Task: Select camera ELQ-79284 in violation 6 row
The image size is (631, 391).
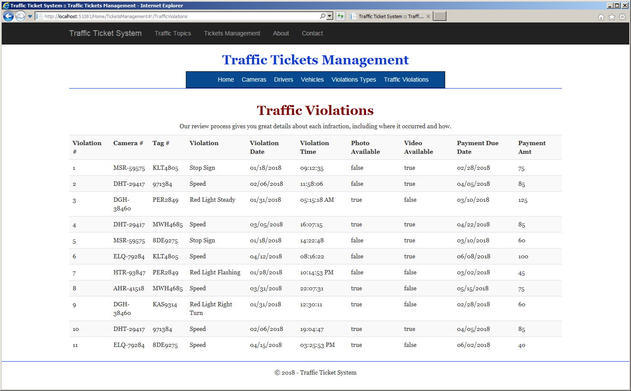Action: click(129, 257)
